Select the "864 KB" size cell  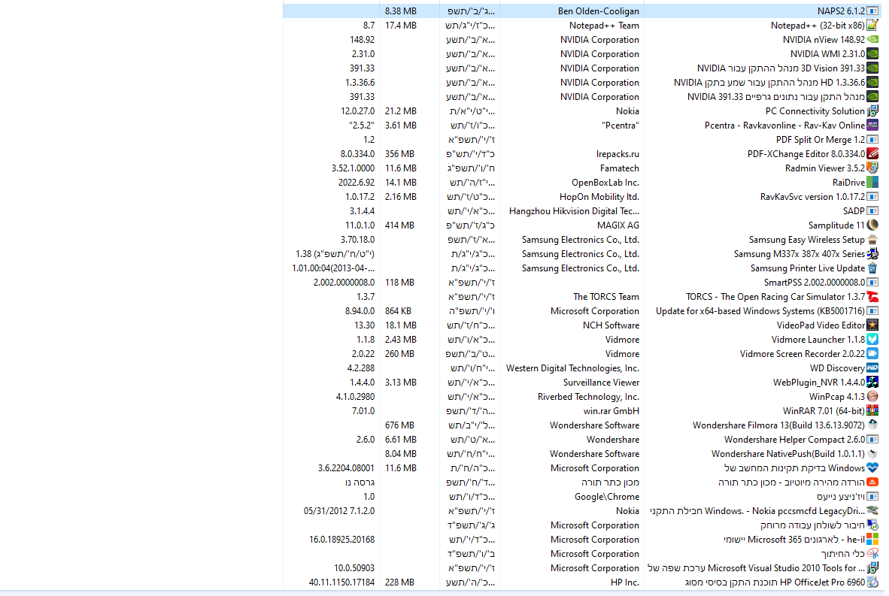tap(398, 311)
